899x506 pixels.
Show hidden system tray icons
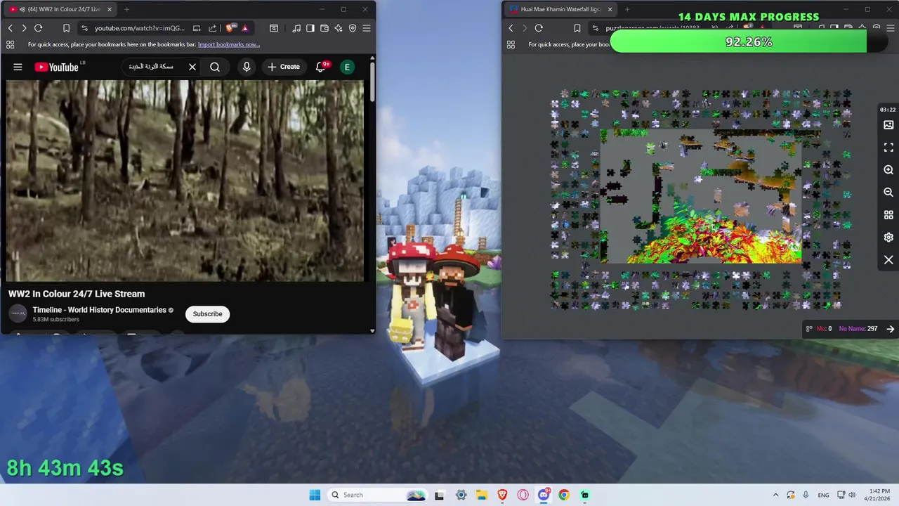[x=775, y=495]
